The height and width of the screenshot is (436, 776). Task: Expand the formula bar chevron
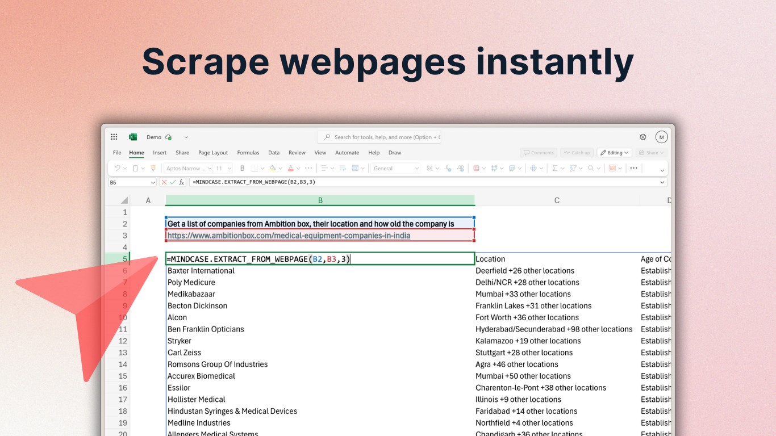pos(662,182)
